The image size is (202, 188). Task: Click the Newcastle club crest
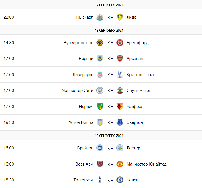(100, 17)
